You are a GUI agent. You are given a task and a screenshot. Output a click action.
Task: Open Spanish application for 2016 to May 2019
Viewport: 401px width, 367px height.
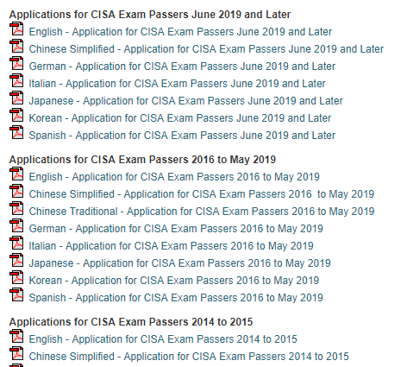176,298
